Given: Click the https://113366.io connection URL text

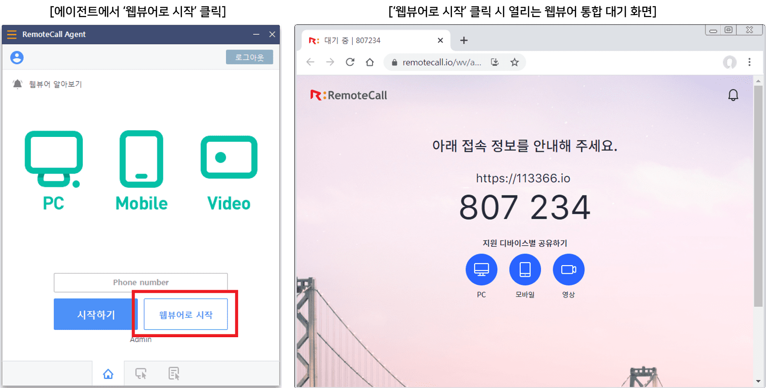Looking at the screenshot, I should (x=523, y=178).
